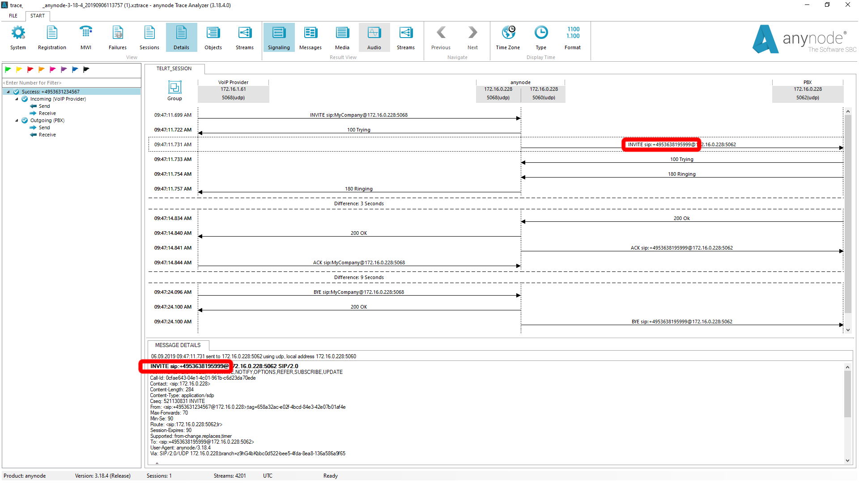
Task: Switch to Sessions view
Action: tap(149, 38)
